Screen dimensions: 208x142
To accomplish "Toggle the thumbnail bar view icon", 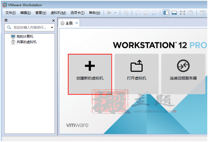I will click(174, 13).
